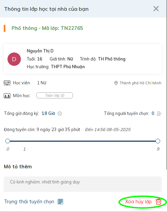Click the left slider handle at 0
167x212 pixels.
click(x=8, y=141)
